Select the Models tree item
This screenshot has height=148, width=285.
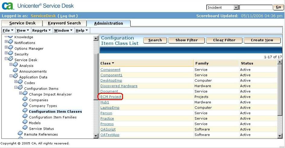[x=35, y=123]
